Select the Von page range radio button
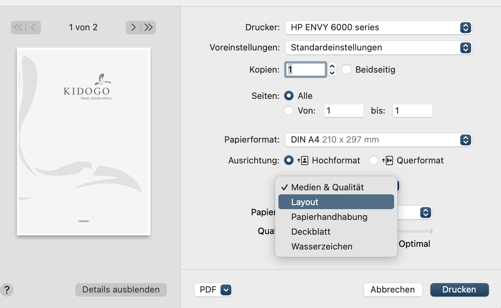Screen dimensions: 501x308 coord(289,111)
